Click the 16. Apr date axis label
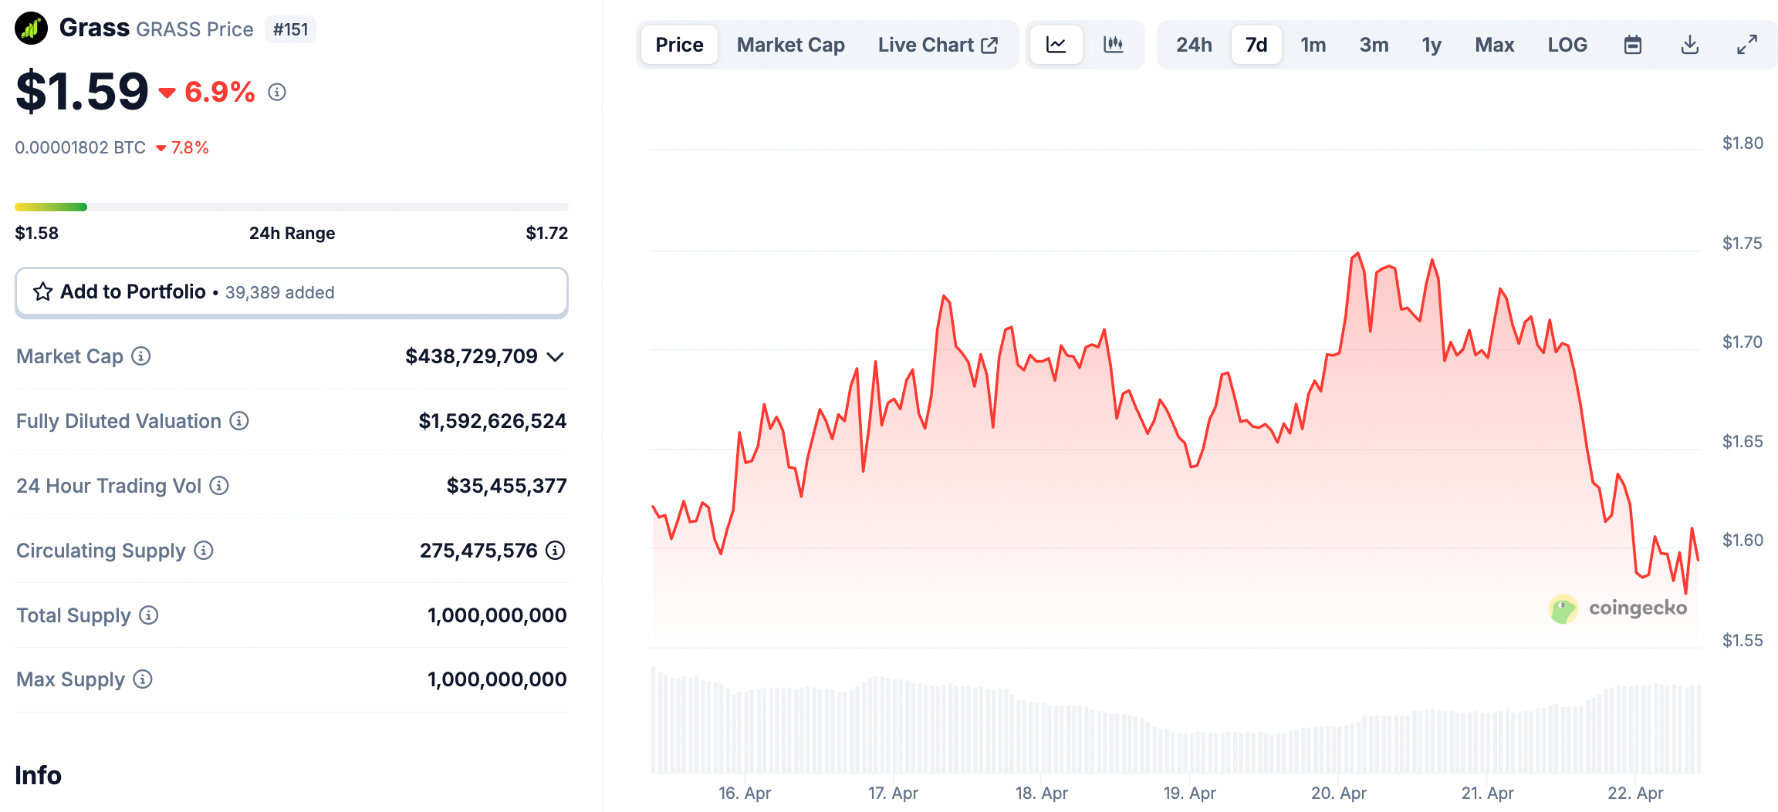This screenshot has height=812, width=1778. (x=745, y=793)
